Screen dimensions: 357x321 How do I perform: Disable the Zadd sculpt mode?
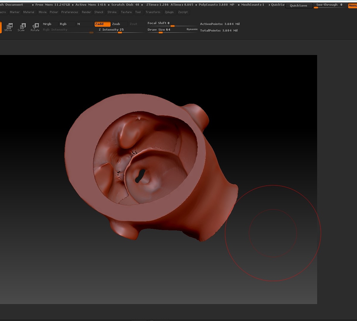[103, 24]
